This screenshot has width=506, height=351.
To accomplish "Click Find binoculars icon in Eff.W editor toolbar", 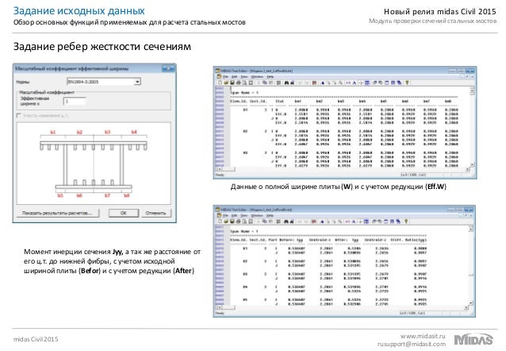I will (286, 83).
